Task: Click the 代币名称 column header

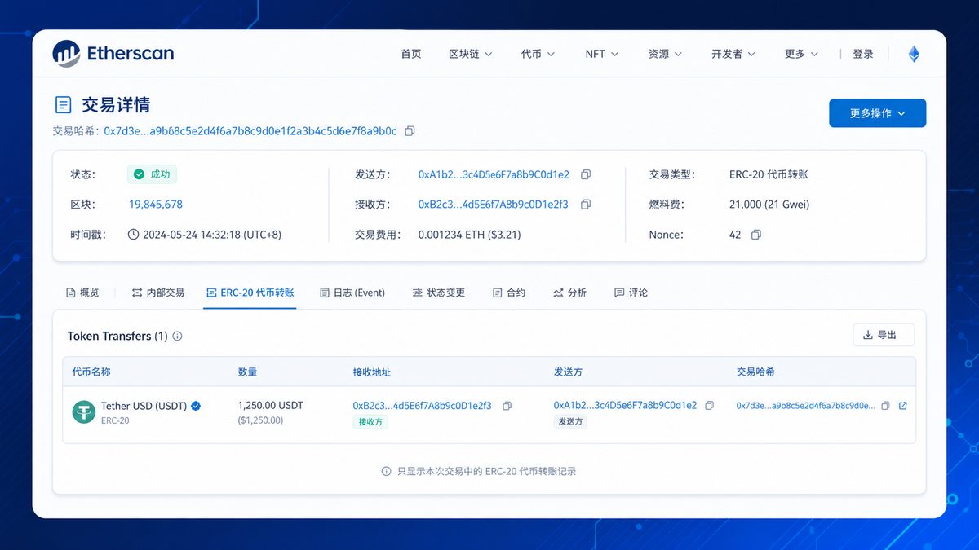Action: coord(91,372)
